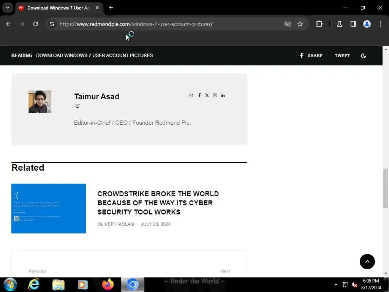The height and width of the screenshot is (292, 389).
Task: Open the tab search dropdown arrow
Action: pos(8,8)
